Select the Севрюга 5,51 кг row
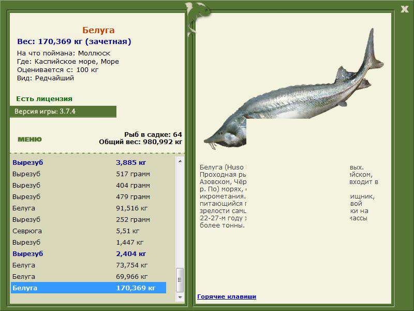 [x=88, y=231]
